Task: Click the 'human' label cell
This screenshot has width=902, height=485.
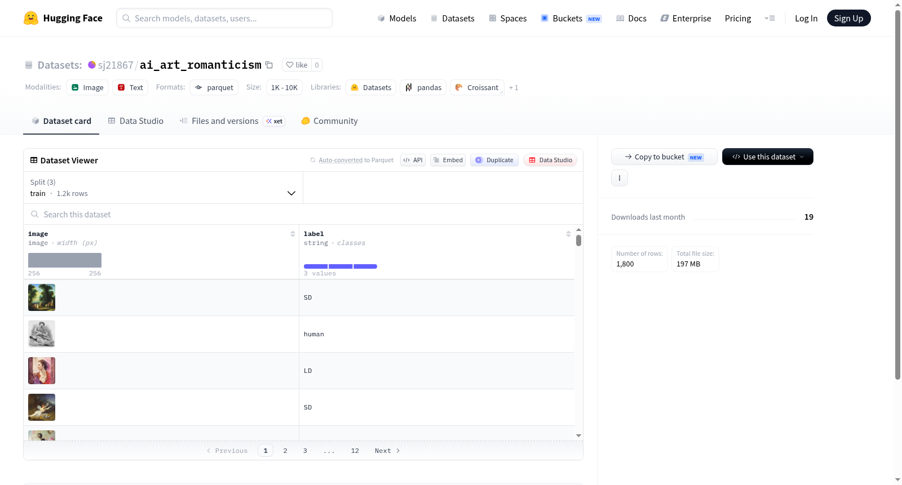Action: tap(437, 334)
